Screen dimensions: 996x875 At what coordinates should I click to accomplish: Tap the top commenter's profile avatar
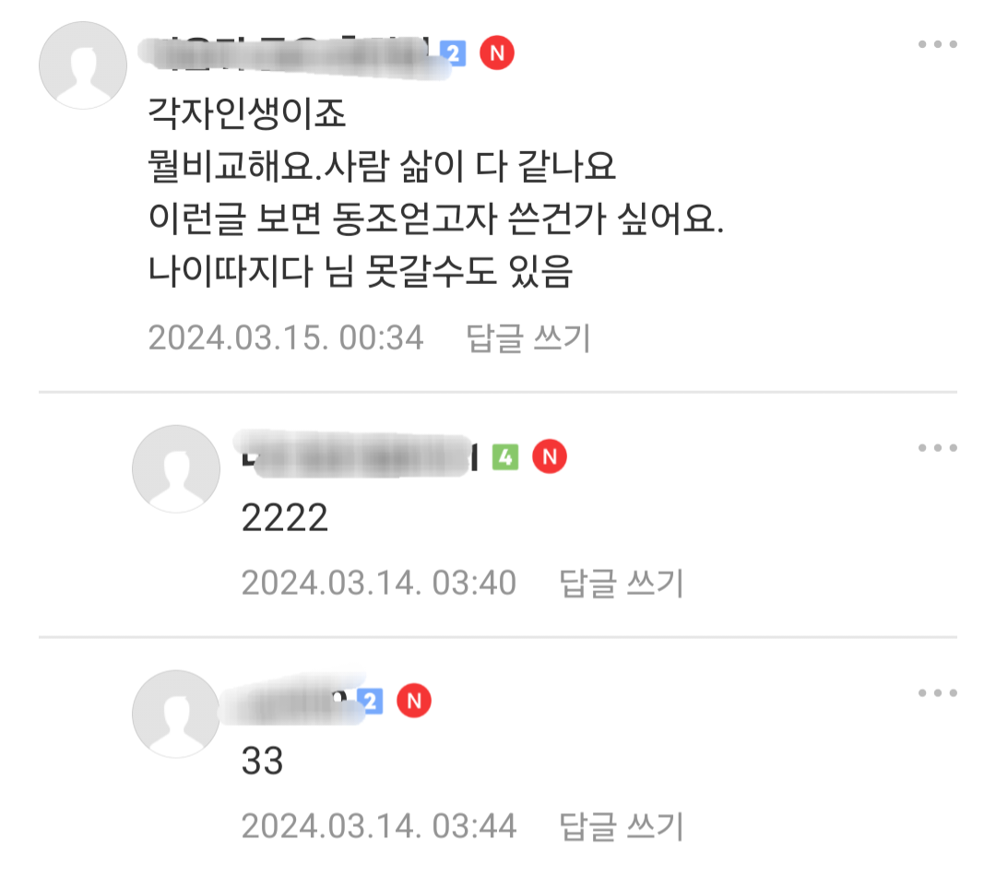coord(83,65)
